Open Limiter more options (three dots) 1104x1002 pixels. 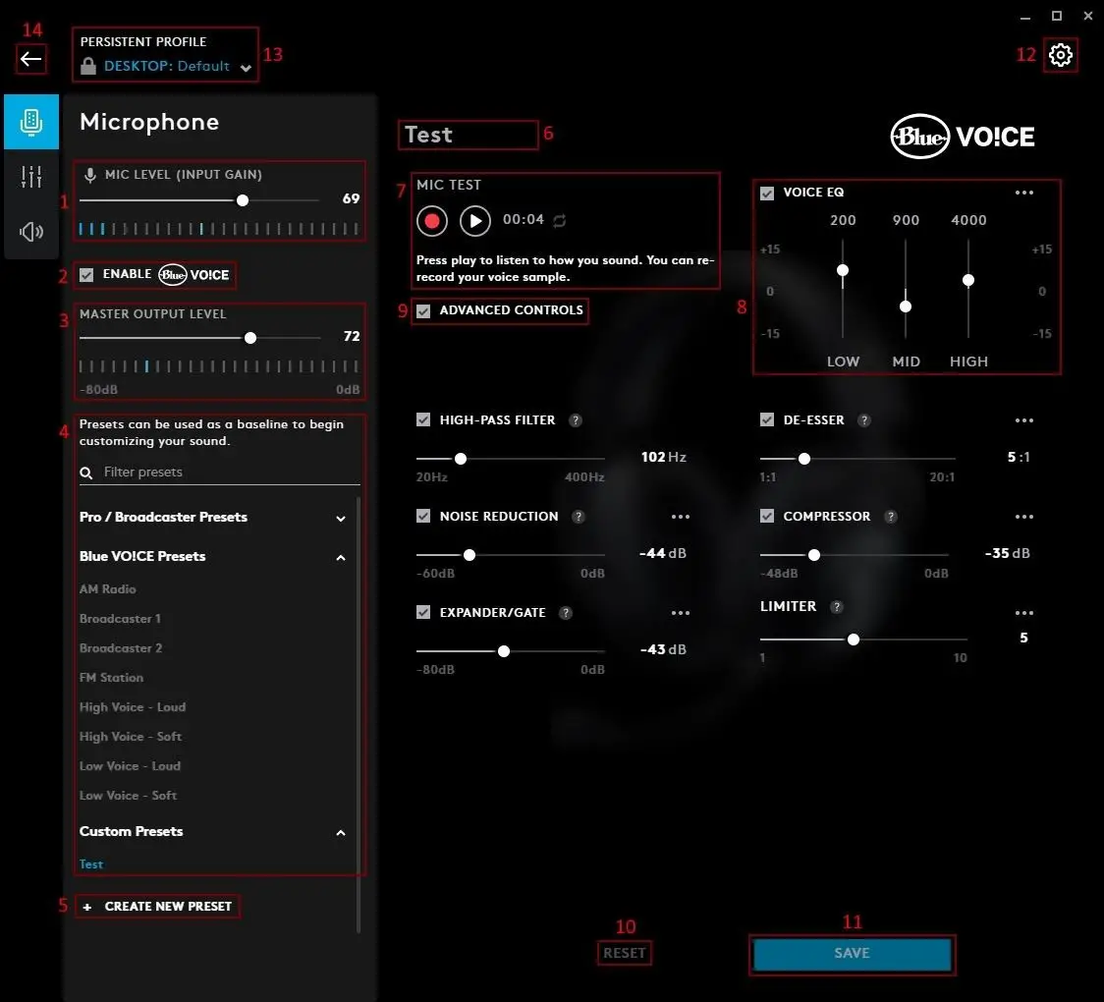1023,613
